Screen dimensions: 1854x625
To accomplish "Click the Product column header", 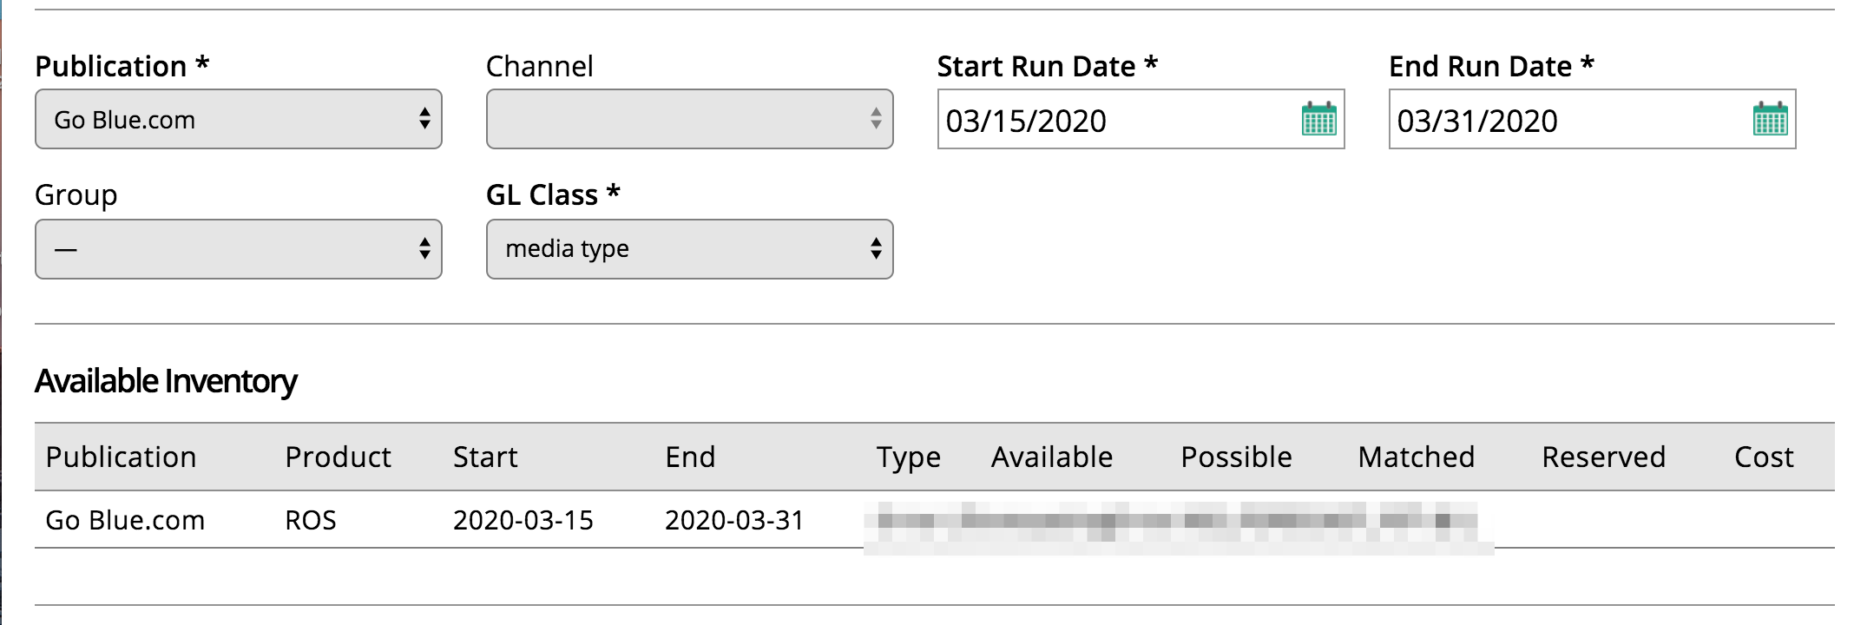I will click(x=338, y=457).
